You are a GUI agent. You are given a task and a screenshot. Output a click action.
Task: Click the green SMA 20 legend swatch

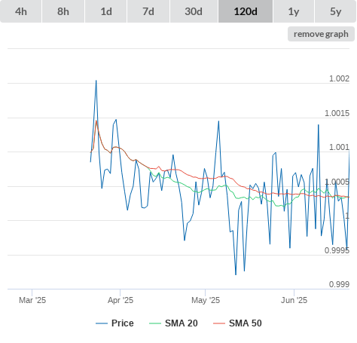point(155,323)
